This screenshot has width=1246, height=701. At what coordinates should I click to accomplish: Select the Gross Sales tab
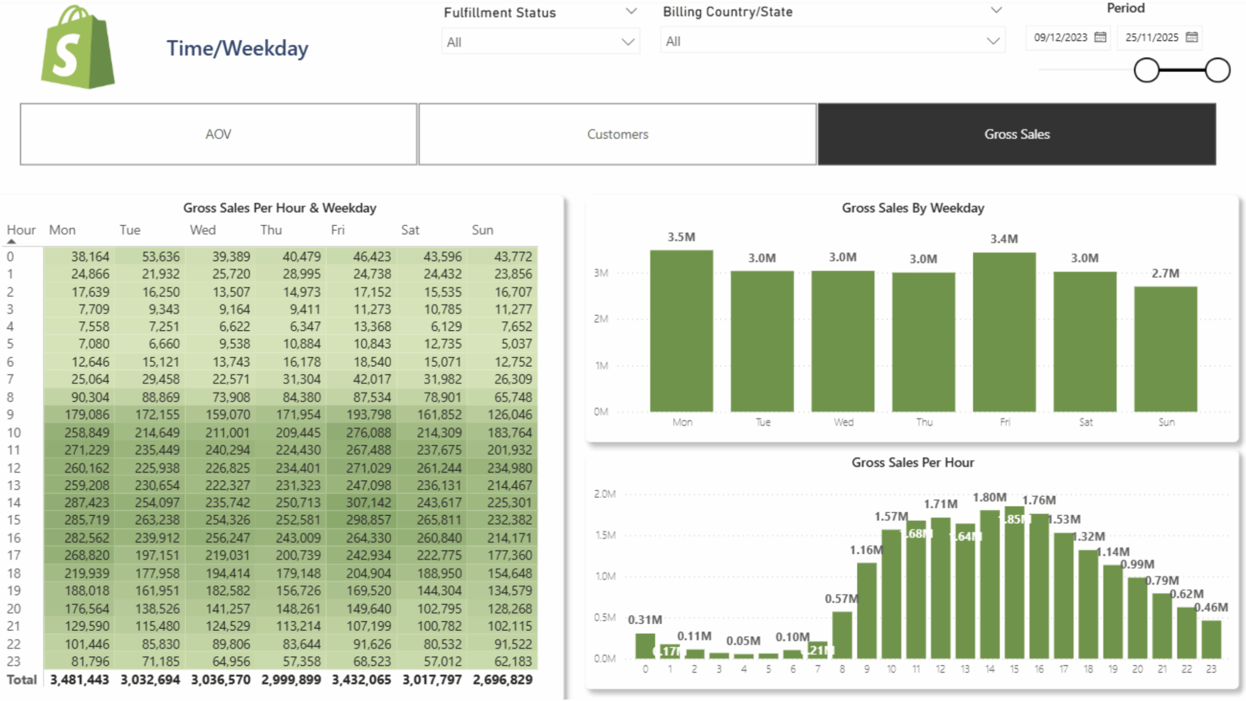click(1017, 134)
